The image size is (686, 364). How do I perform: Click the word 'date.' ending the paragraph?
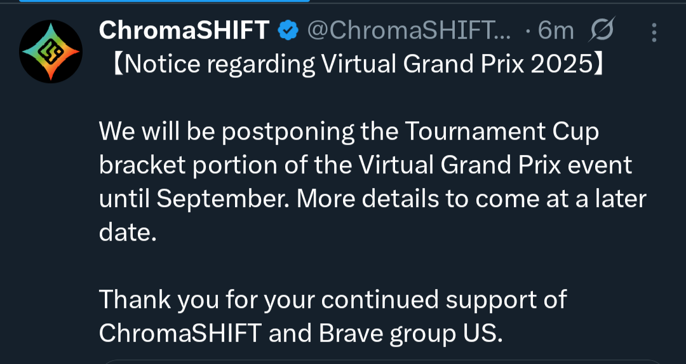pos(128,233)
